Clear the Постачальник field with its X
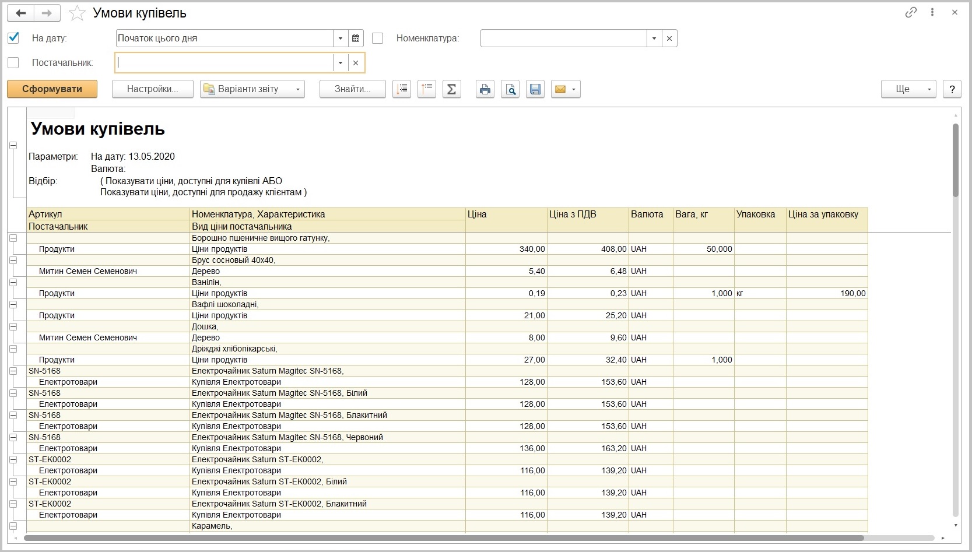The height and width of the screenshot is (552, 972). coord(356,63)
